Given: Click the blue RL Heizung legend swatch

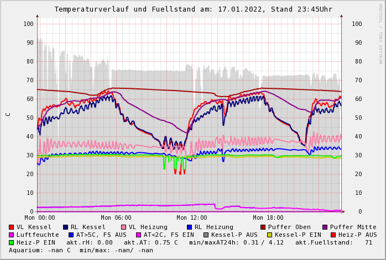Looking at the screenshot, I should [189, 227].
